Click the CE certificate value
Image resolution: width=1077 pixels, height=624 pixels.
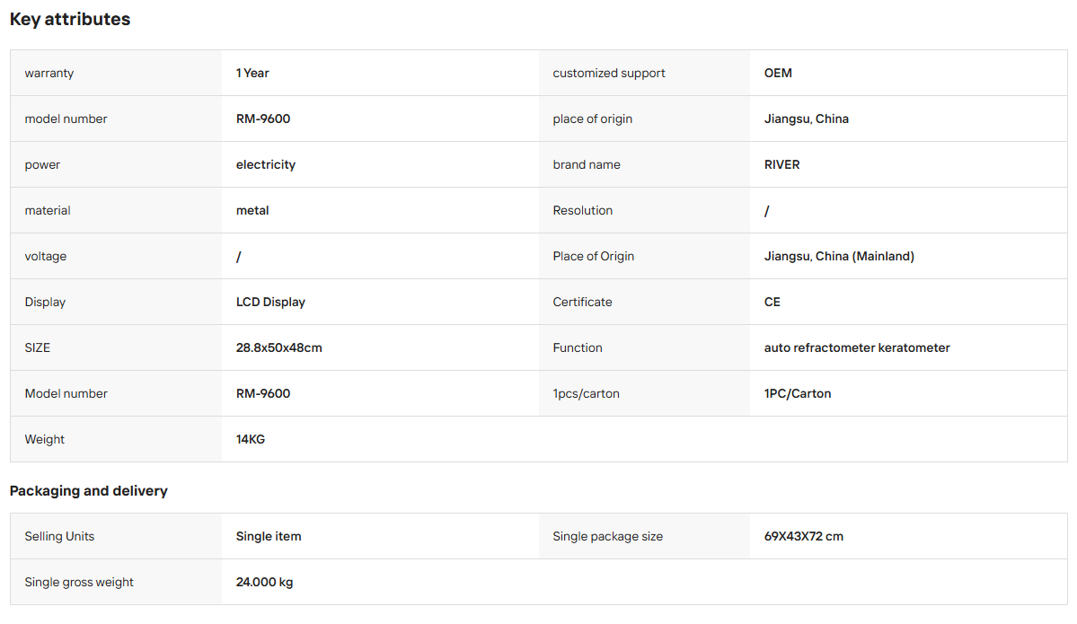tap(772, 302)
